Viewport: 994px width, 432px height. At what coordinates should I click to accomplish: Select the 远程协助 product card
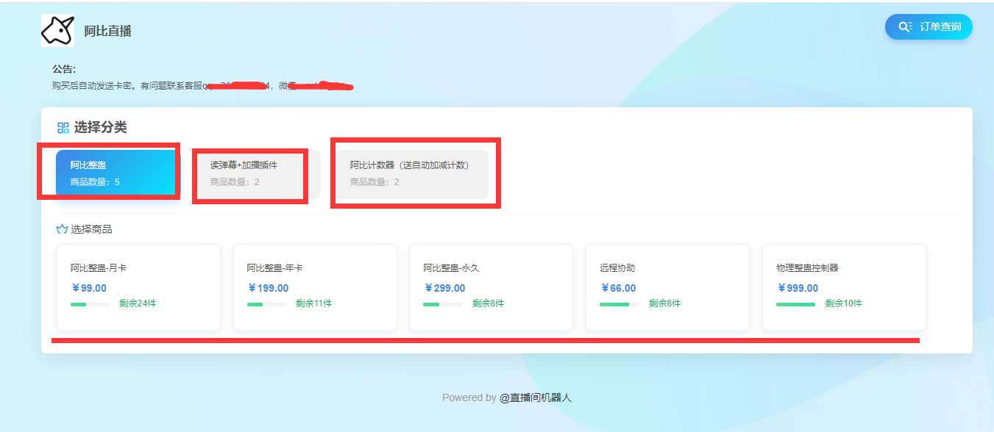coord(667,287)
